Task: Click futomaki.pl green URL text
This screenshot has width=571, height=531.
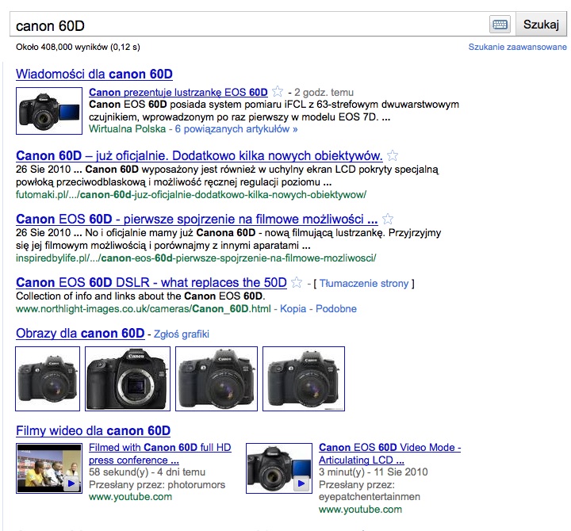Action: click(191, 195)
